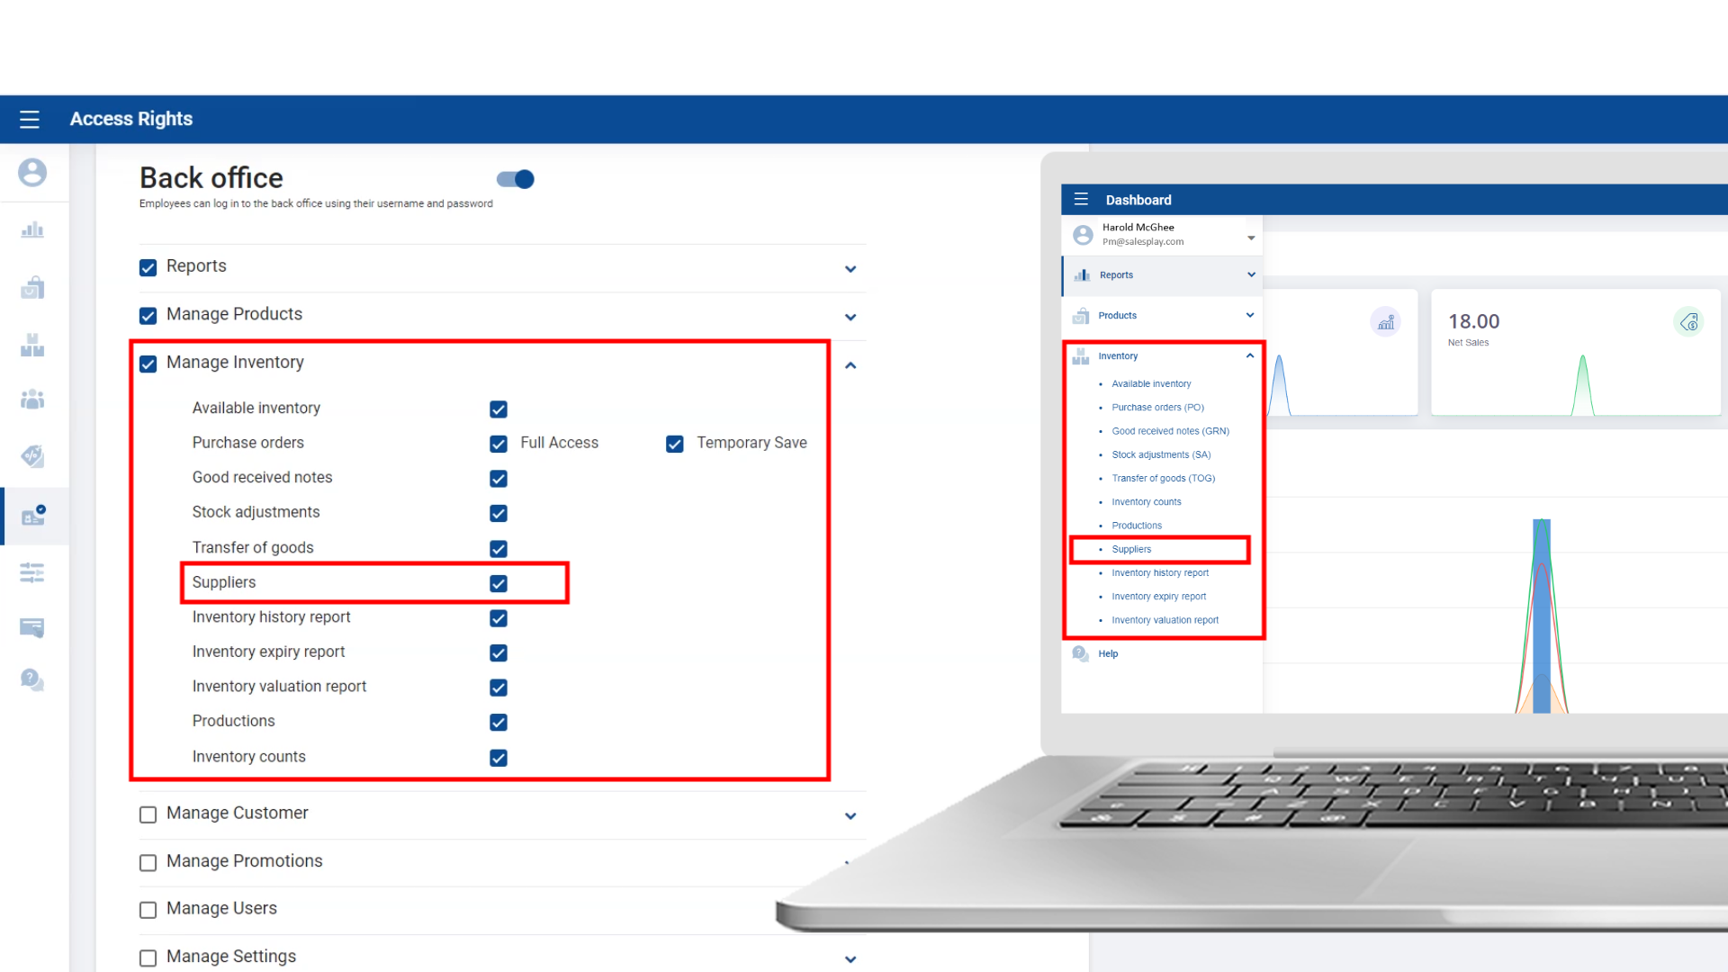Click the user profile icon in sidebar

(x=32, y=173)
